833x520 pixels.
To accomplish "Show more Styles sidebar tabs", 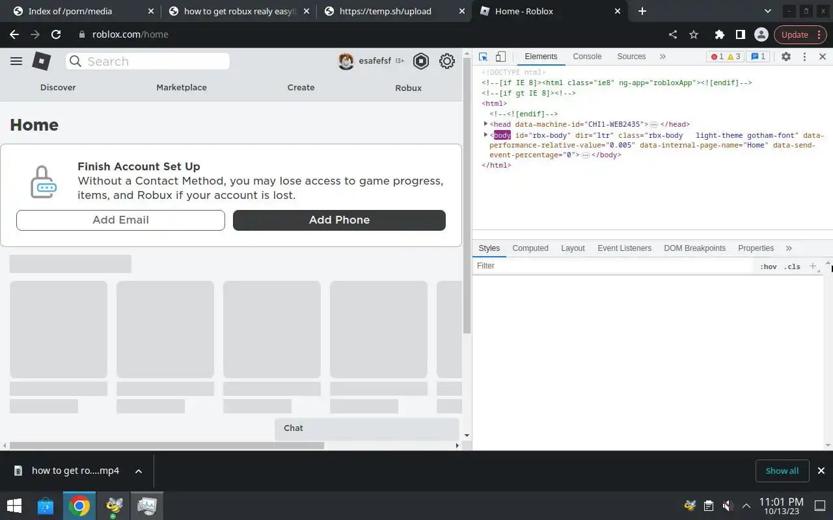I will pyautogui.click(x=789, y=248).
